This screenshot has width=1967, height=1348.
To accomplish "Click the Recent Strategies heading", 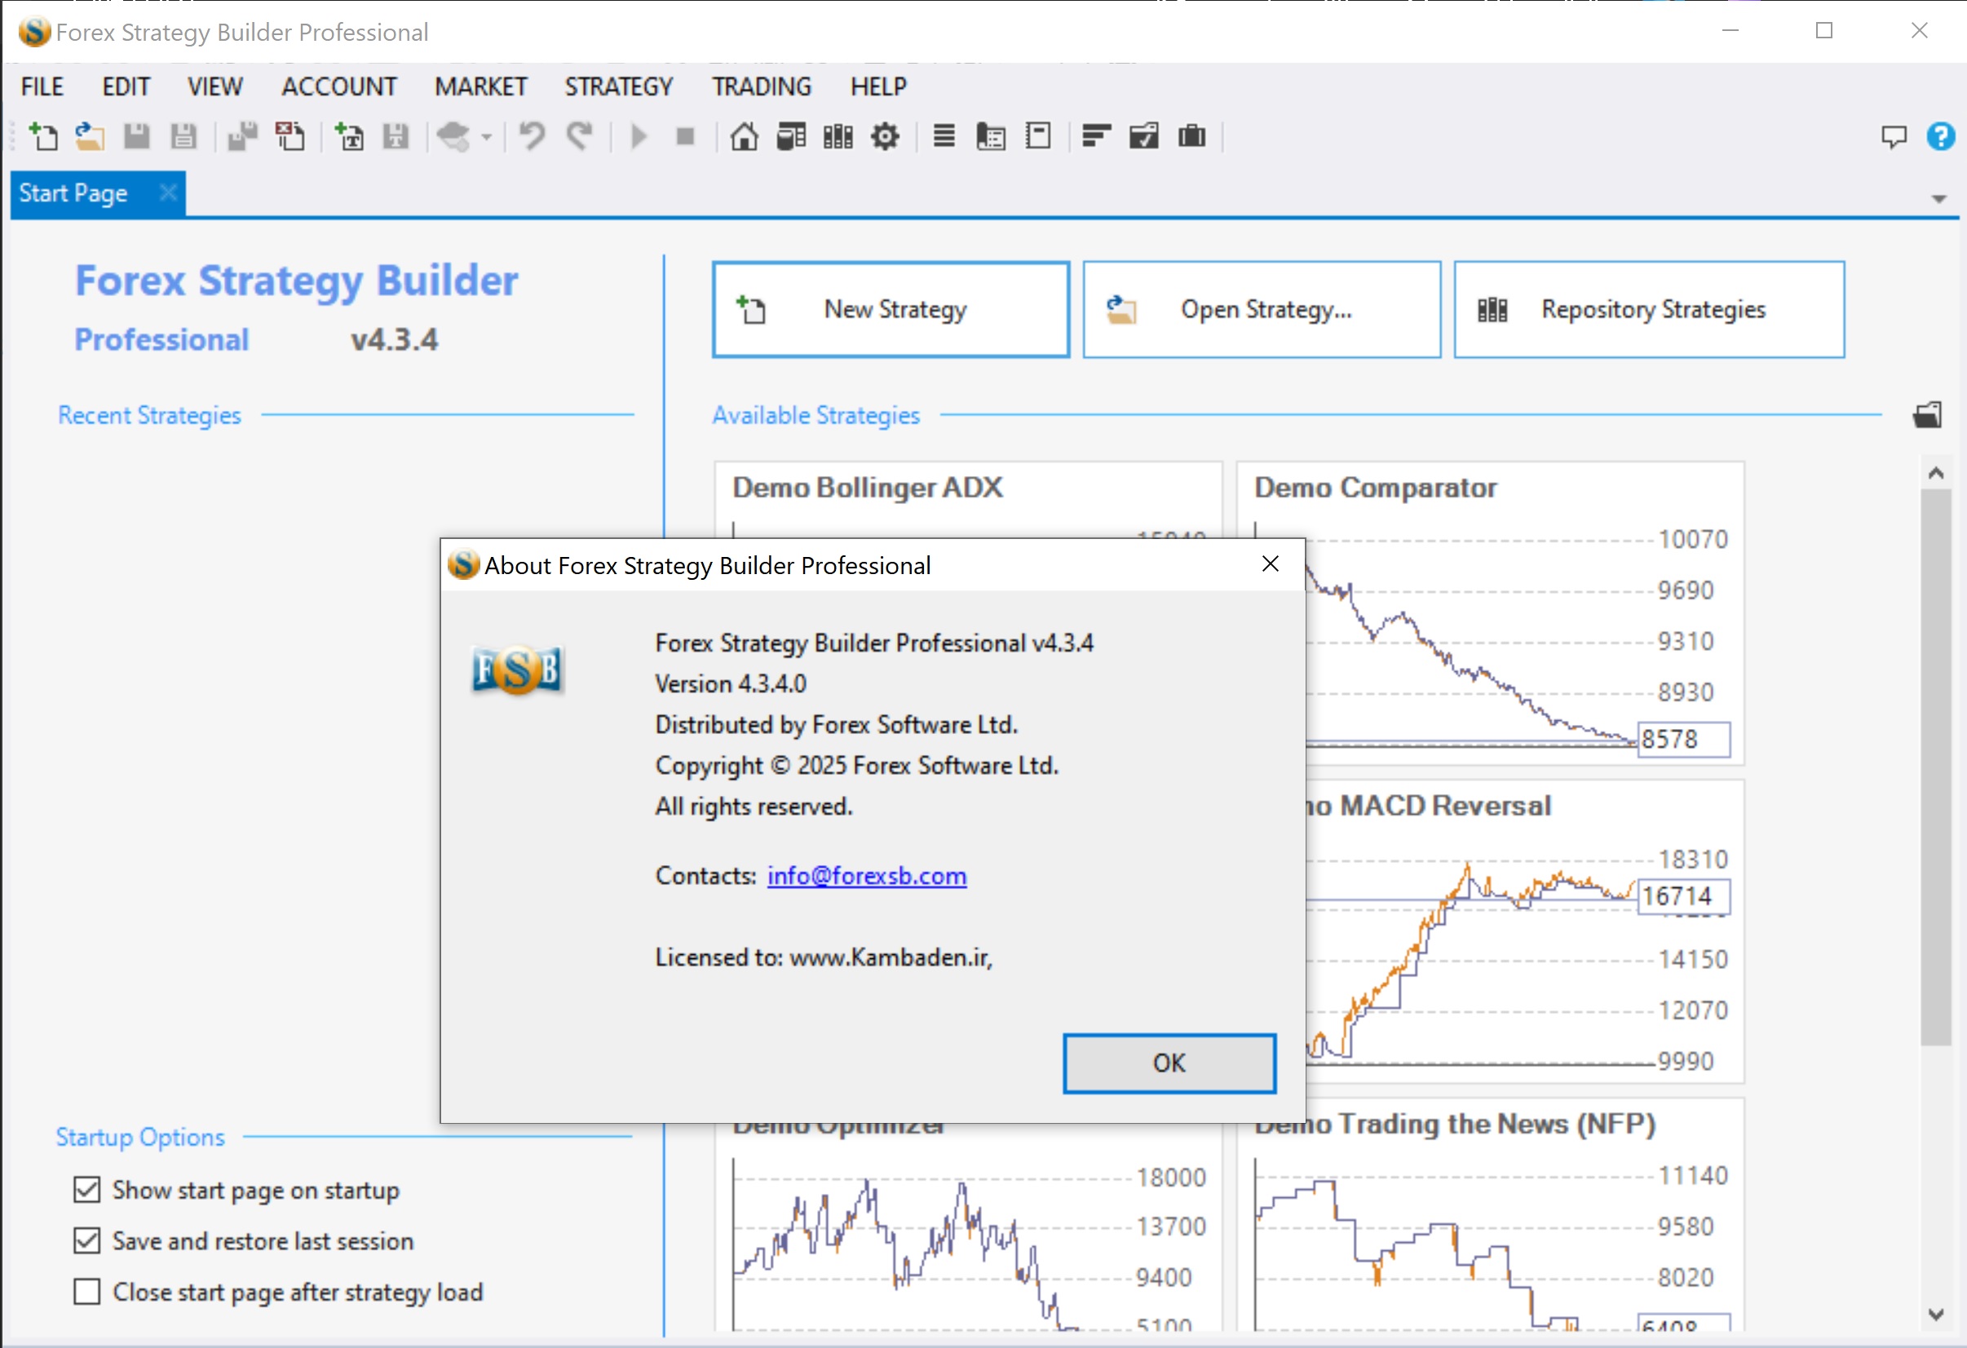I will [150, 414].
